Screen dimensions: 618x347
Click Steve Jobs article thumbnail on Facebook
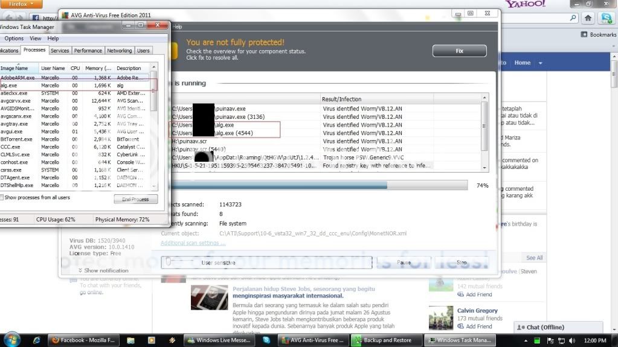tap(209, 298)
